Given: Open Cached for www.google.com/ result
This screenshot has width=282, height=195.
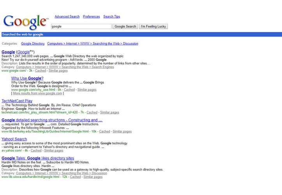Looking at the screenshot, I should [x=41, y=71].
